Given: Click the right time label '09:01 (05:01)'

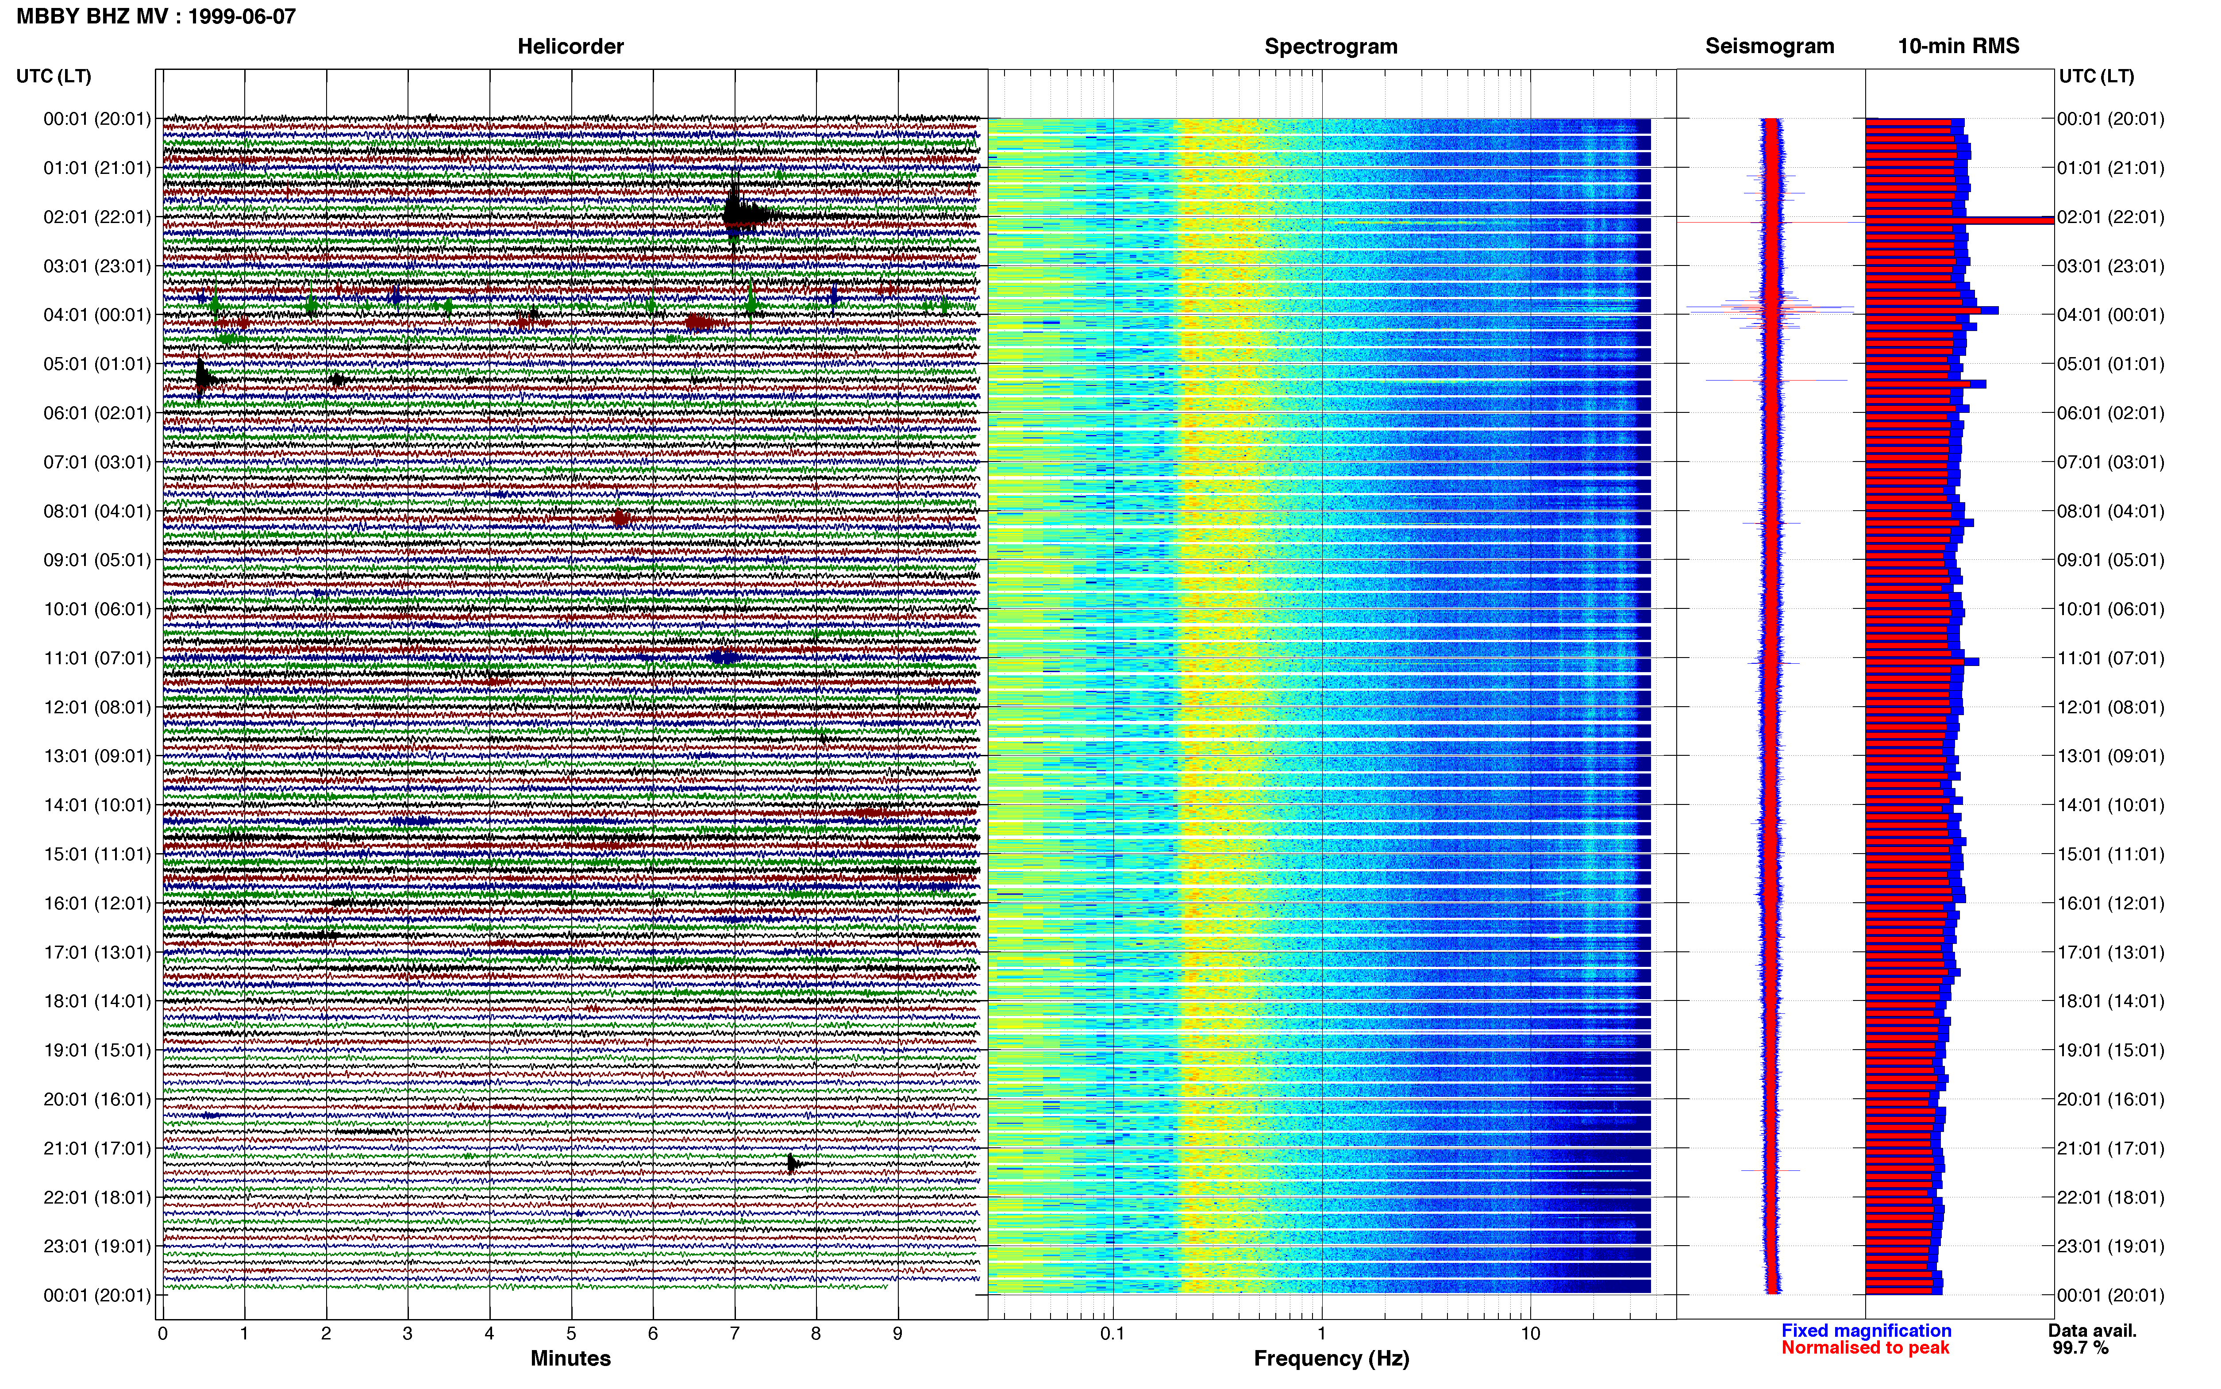Looking at the screenshot, I should point(2111,560).
